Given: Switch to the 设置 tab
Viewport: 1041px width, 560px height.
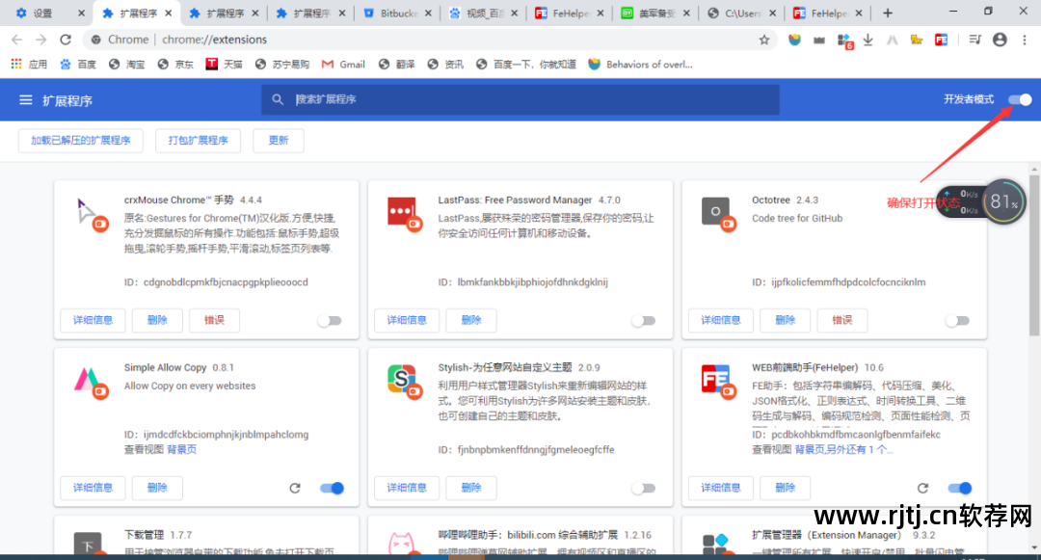Looking at the screenshot, I should coord(42,13).
